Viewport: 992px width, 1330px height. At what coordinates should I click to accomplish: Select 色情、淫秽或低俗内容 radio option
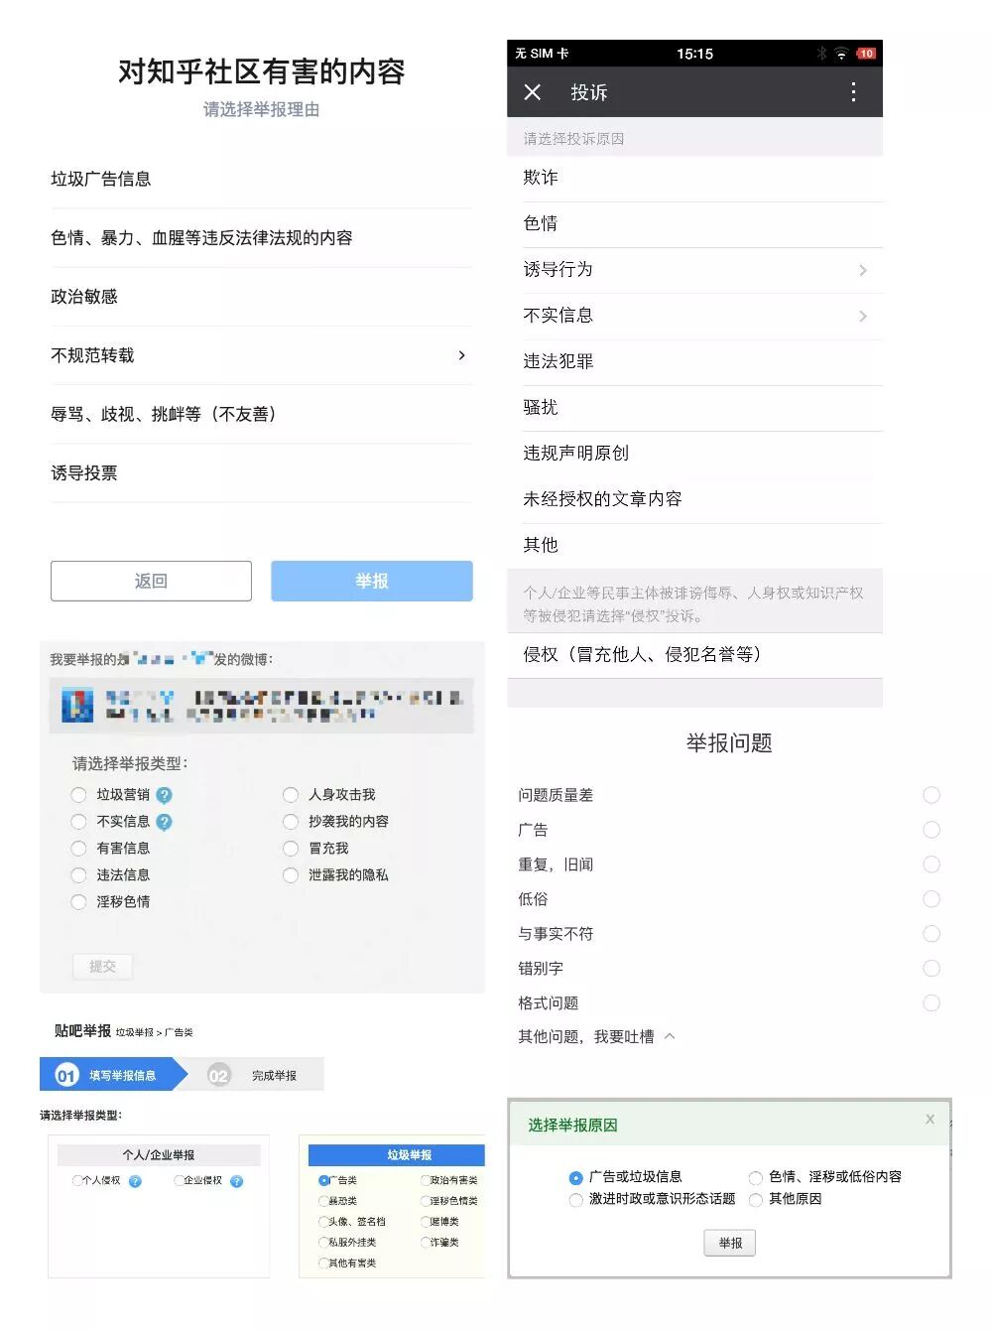pyautogui.click(x=756, y=1177)
